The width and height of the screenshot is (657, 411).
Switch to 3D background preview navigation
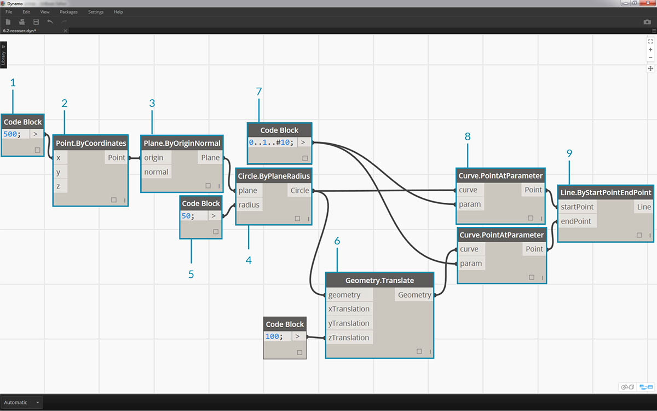pyautogui.click(x=627, y=387)
